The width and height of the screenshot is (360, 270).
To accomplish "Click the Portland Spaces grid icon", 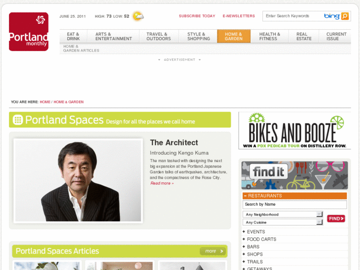I will (x=18, y=120).
